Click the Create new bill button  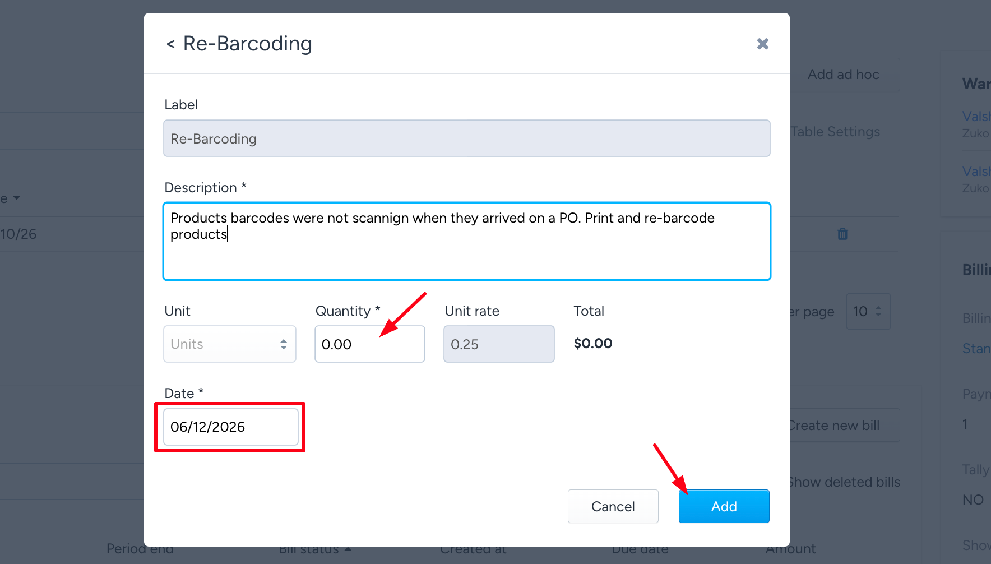(x=834, y=426)
